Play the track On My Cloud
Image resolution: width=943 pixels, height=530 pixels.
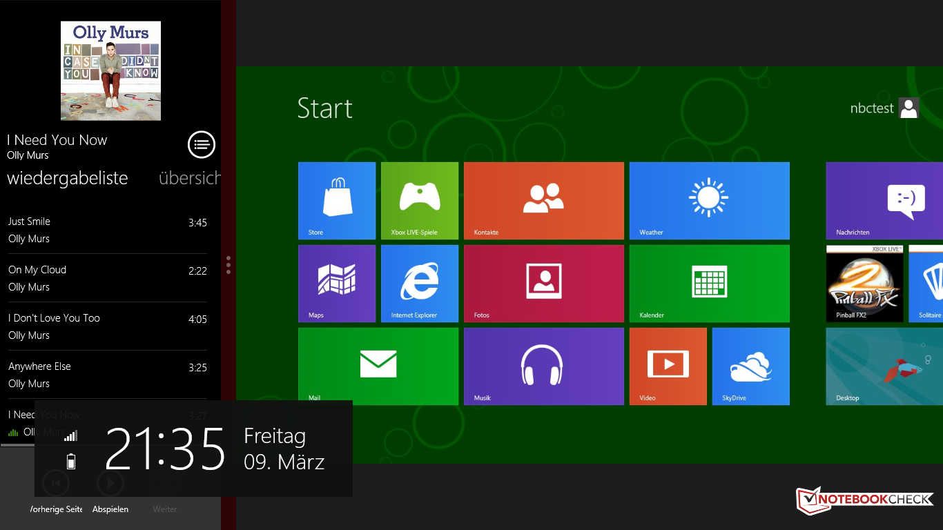pyautogui.click(x=108, y=278)
